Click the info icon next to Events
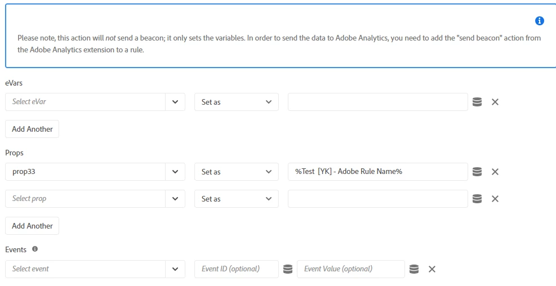Viewport: 556px width, 286px height. pyautogui.click(x=35, y=249)
